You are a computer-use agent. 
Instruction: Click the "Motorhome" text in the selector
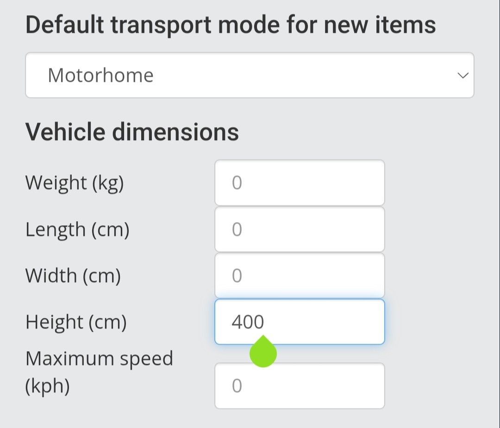tap(100, 75)
